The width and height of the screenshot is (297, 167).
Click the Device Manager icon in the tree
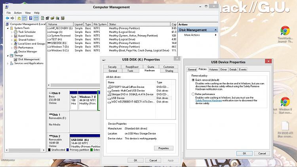tap(16, 51)
